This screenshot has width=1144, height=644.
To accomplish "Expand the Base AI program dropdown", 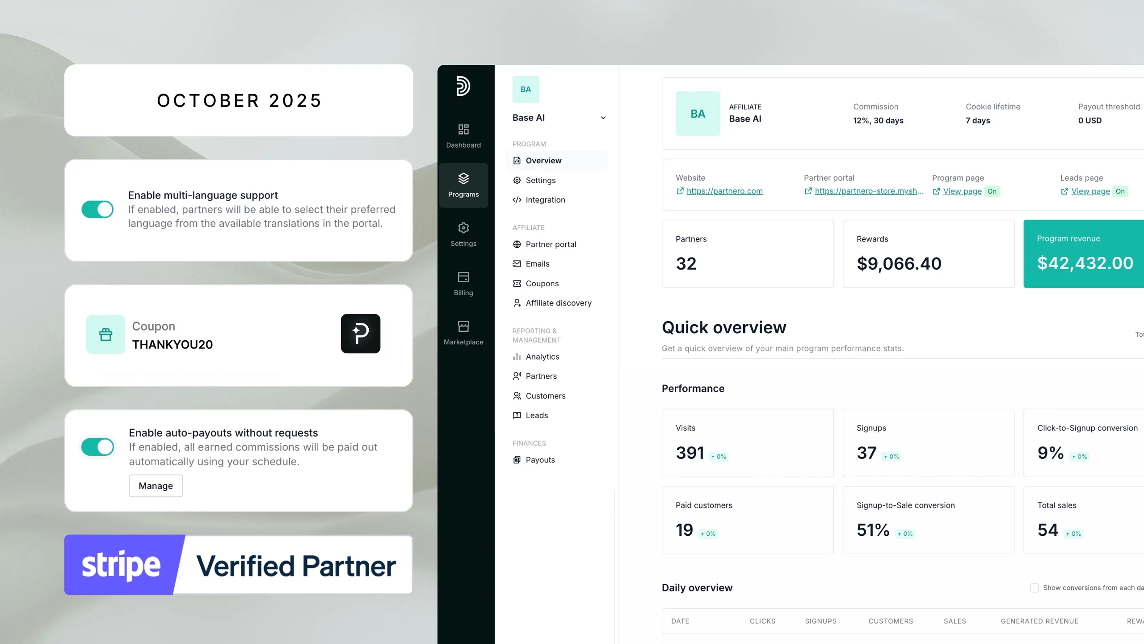I will click(x=603, y=118).
